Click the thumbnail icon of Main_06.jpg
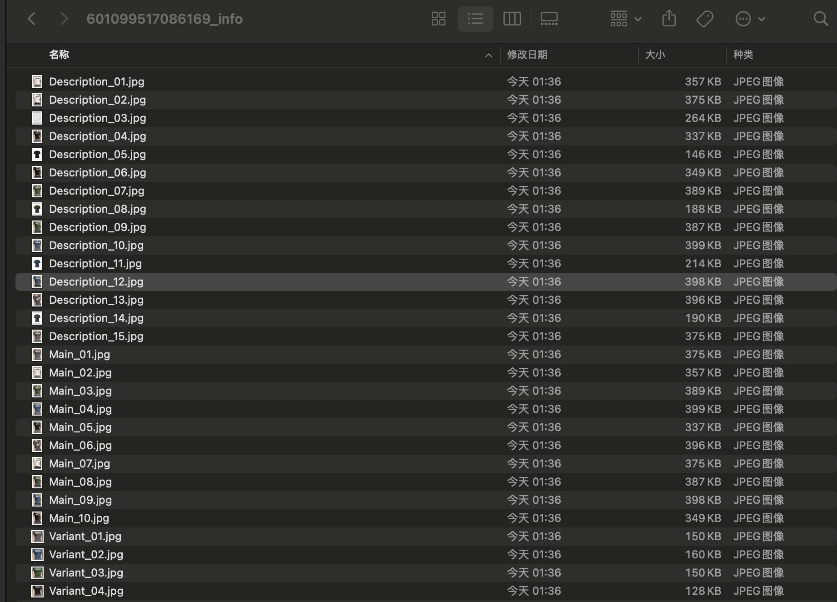 (x=37, y=445)
